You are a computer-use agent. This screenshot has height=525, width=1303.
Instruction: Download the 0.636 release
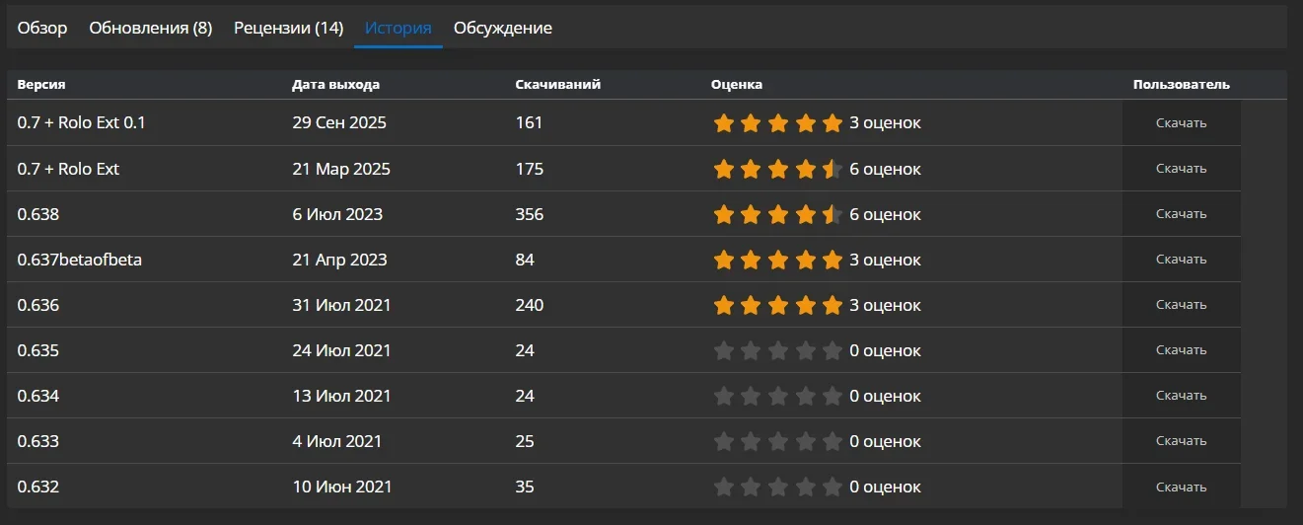(1181, 305)
